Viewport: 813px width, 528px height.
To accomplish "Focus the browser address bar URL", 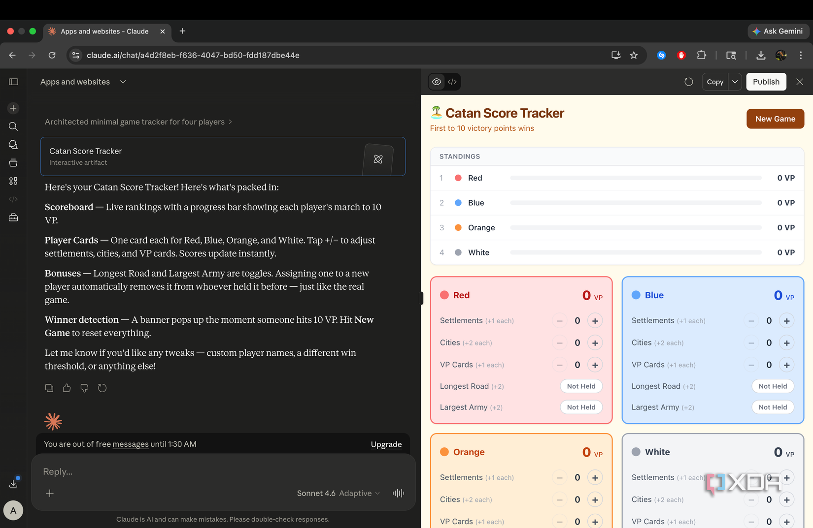I will 193,55.
